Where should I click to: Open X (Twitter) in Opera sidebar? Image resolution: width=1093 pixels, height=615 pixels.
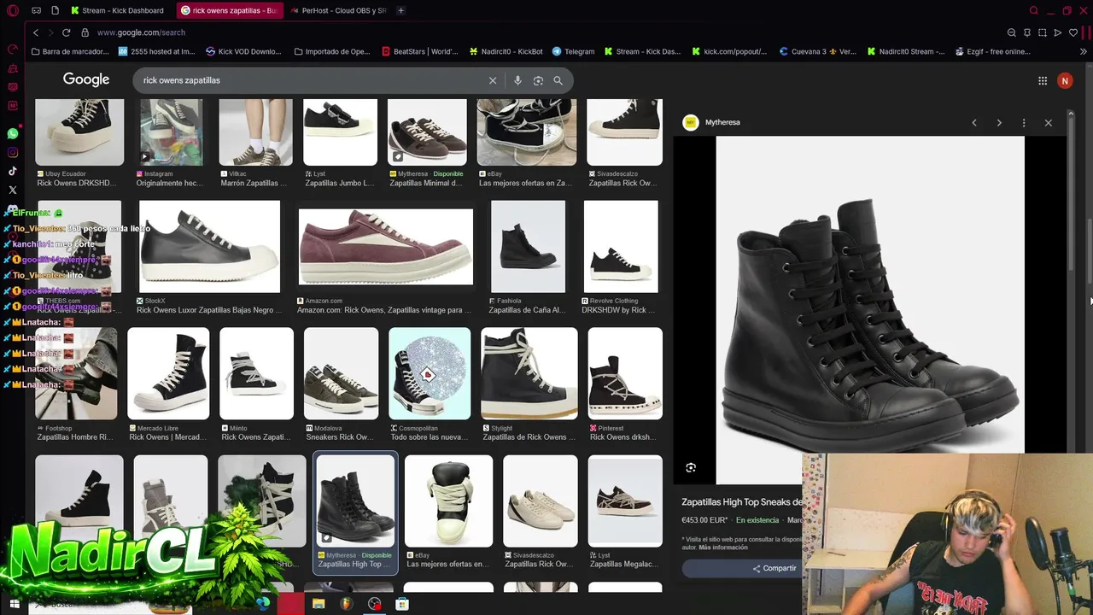[x=12, y=190]
